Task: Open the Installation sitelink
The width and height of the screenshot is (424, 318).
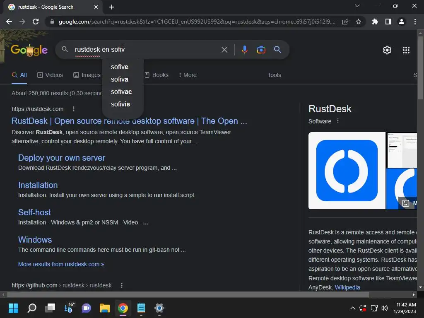Action: point(38,185)
